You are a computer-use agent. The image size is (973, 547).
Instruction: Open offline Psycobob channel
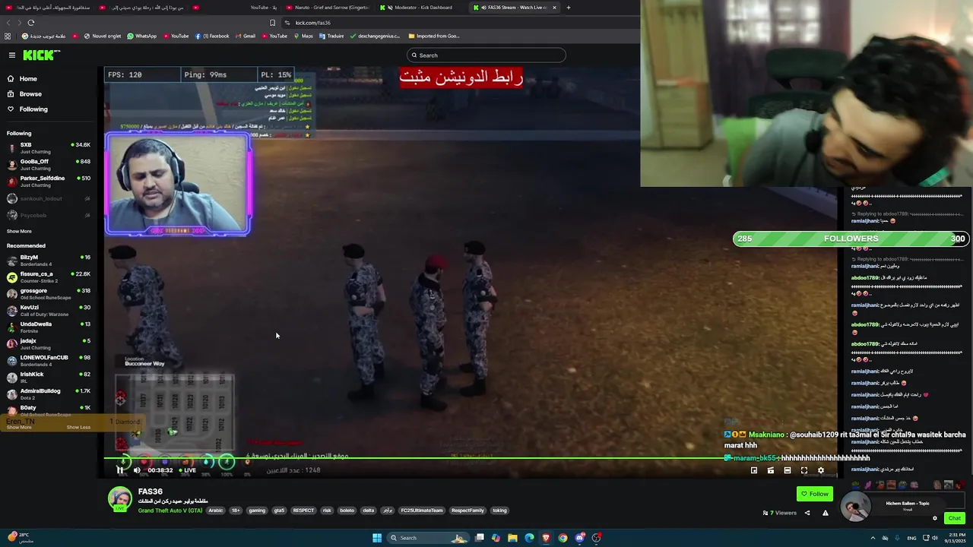pyautogui.click(x=49, y=215)
